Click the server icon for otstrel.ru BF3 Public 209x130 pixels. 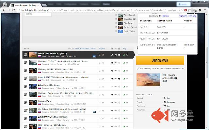(x=25, y=55)
